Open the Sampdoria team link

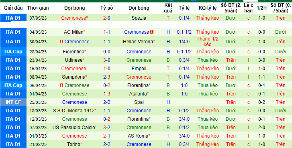74,77
